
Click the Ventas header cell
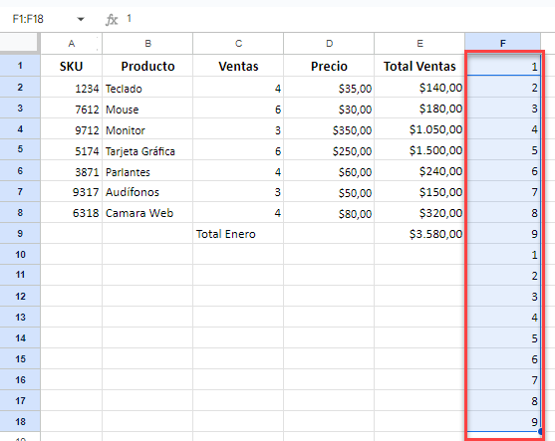click(x=238, y=66)
